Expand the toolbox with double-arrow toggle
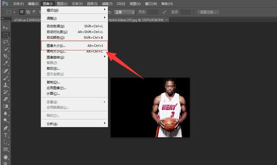Image resolution: width=277 pixels, height=165 pixels. (3, 19)
